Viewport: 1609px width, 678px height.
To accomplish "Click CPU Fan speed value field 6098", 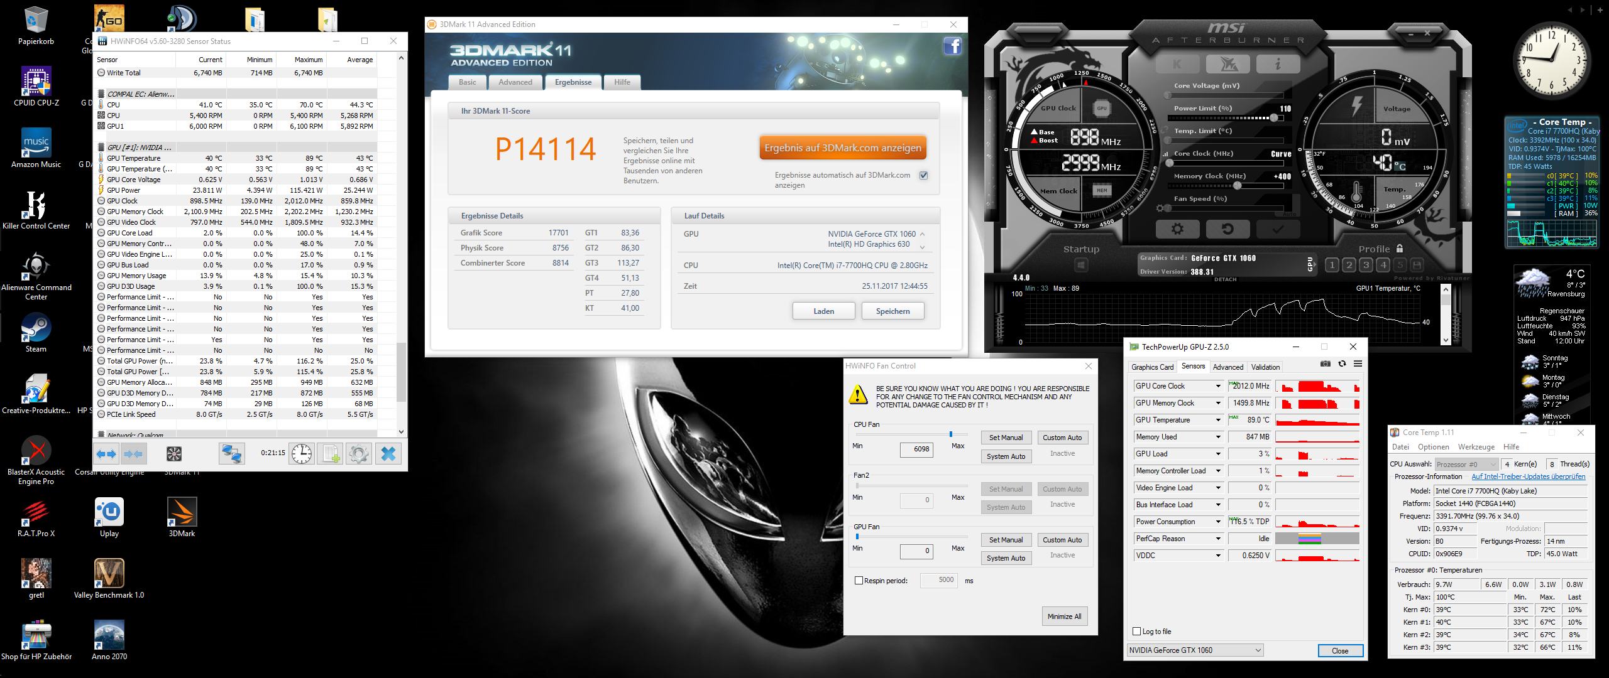I will pos(916,449).
